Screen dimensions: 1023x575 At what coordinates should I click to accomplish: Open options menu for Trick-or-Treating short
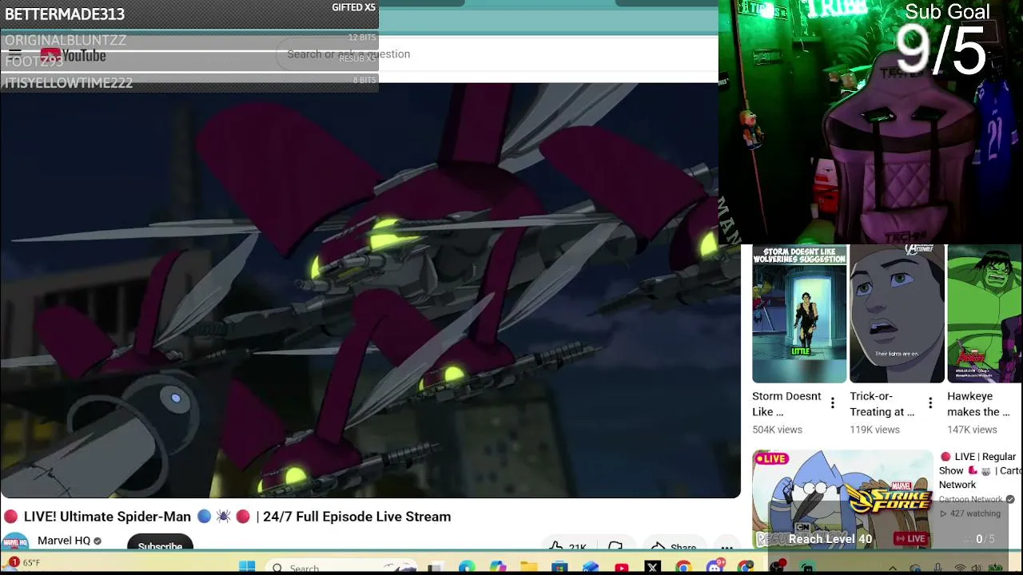[930, 404]
